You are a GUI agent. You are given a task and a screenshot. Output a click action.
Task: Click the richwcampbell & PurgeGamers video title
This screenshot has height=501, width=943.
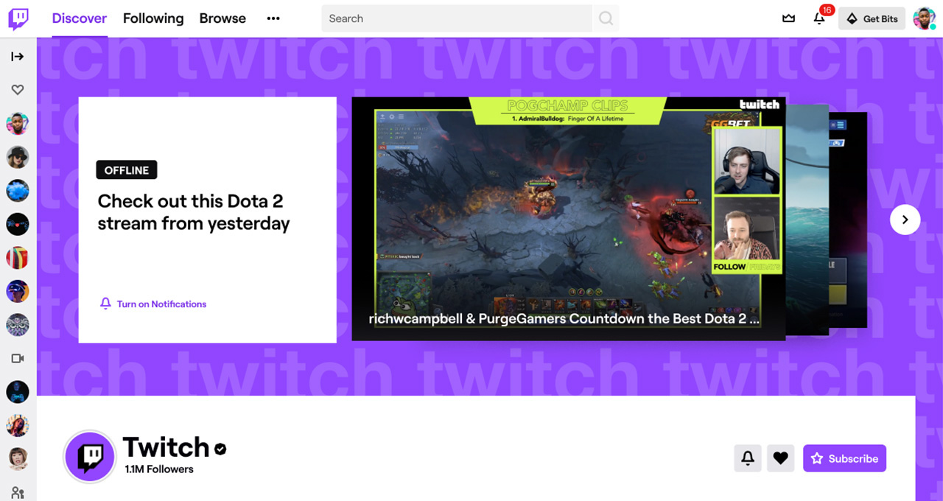(564, 319)
